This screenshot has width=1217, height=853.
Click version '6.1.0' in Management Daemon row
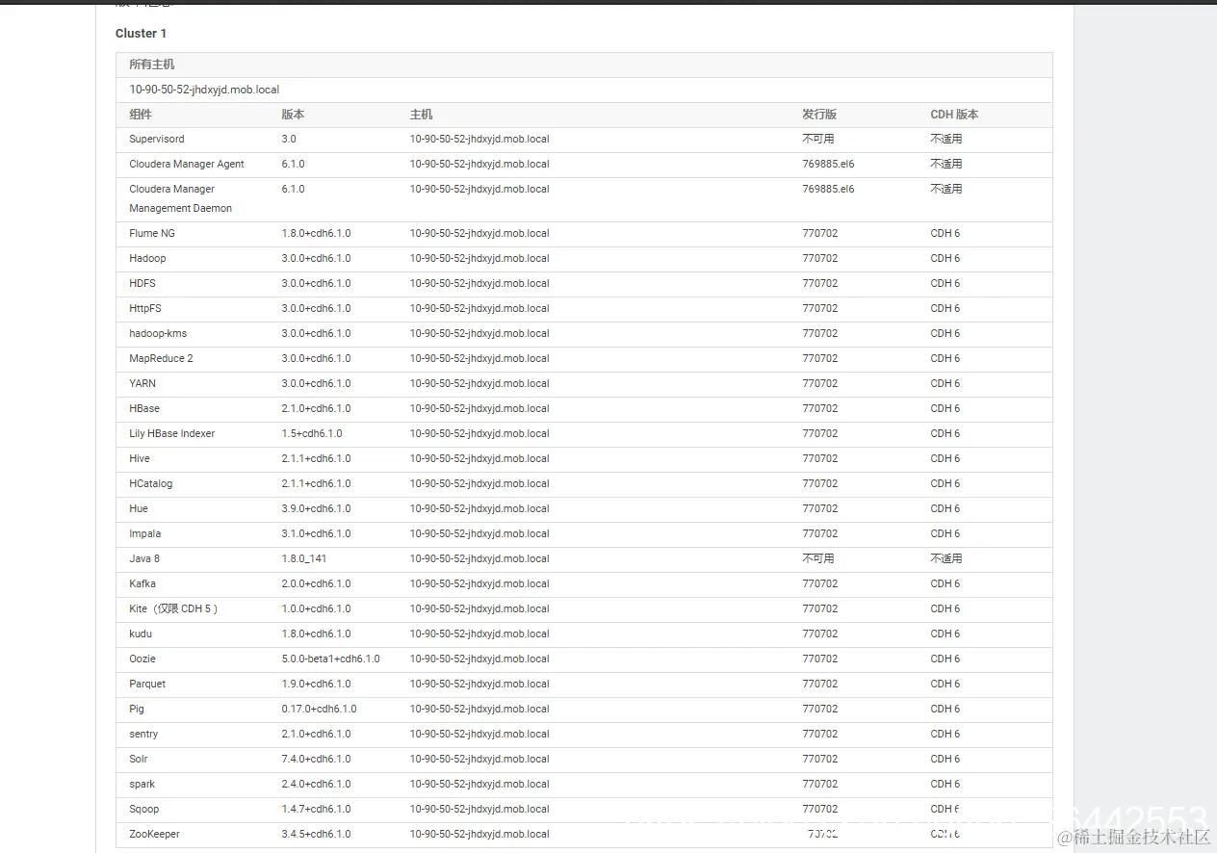coord(293,190)
